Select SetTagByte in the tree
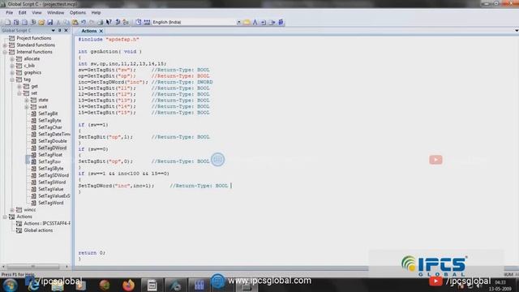The image size is (519, 292). 49,121
